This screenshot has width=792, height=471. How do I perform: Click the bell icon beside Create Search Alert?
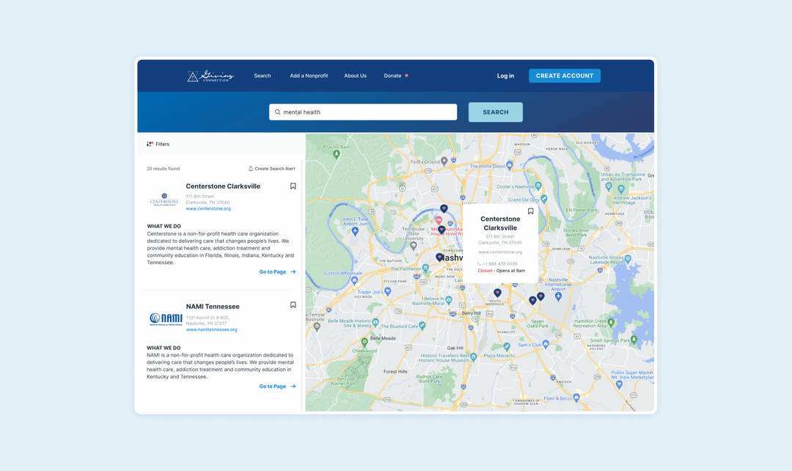click(x=251, y=168)
